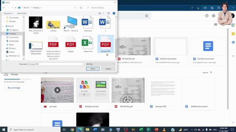The height and width of the screenshot is (132, 236).
Task: Open the Organize menu
Action: click(x=8, y=13)
